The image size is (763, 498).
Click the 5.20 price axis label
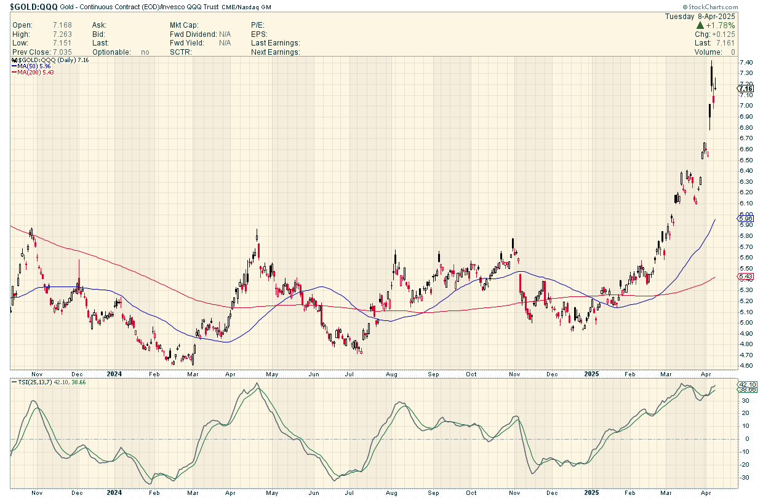tap(746, 301)
